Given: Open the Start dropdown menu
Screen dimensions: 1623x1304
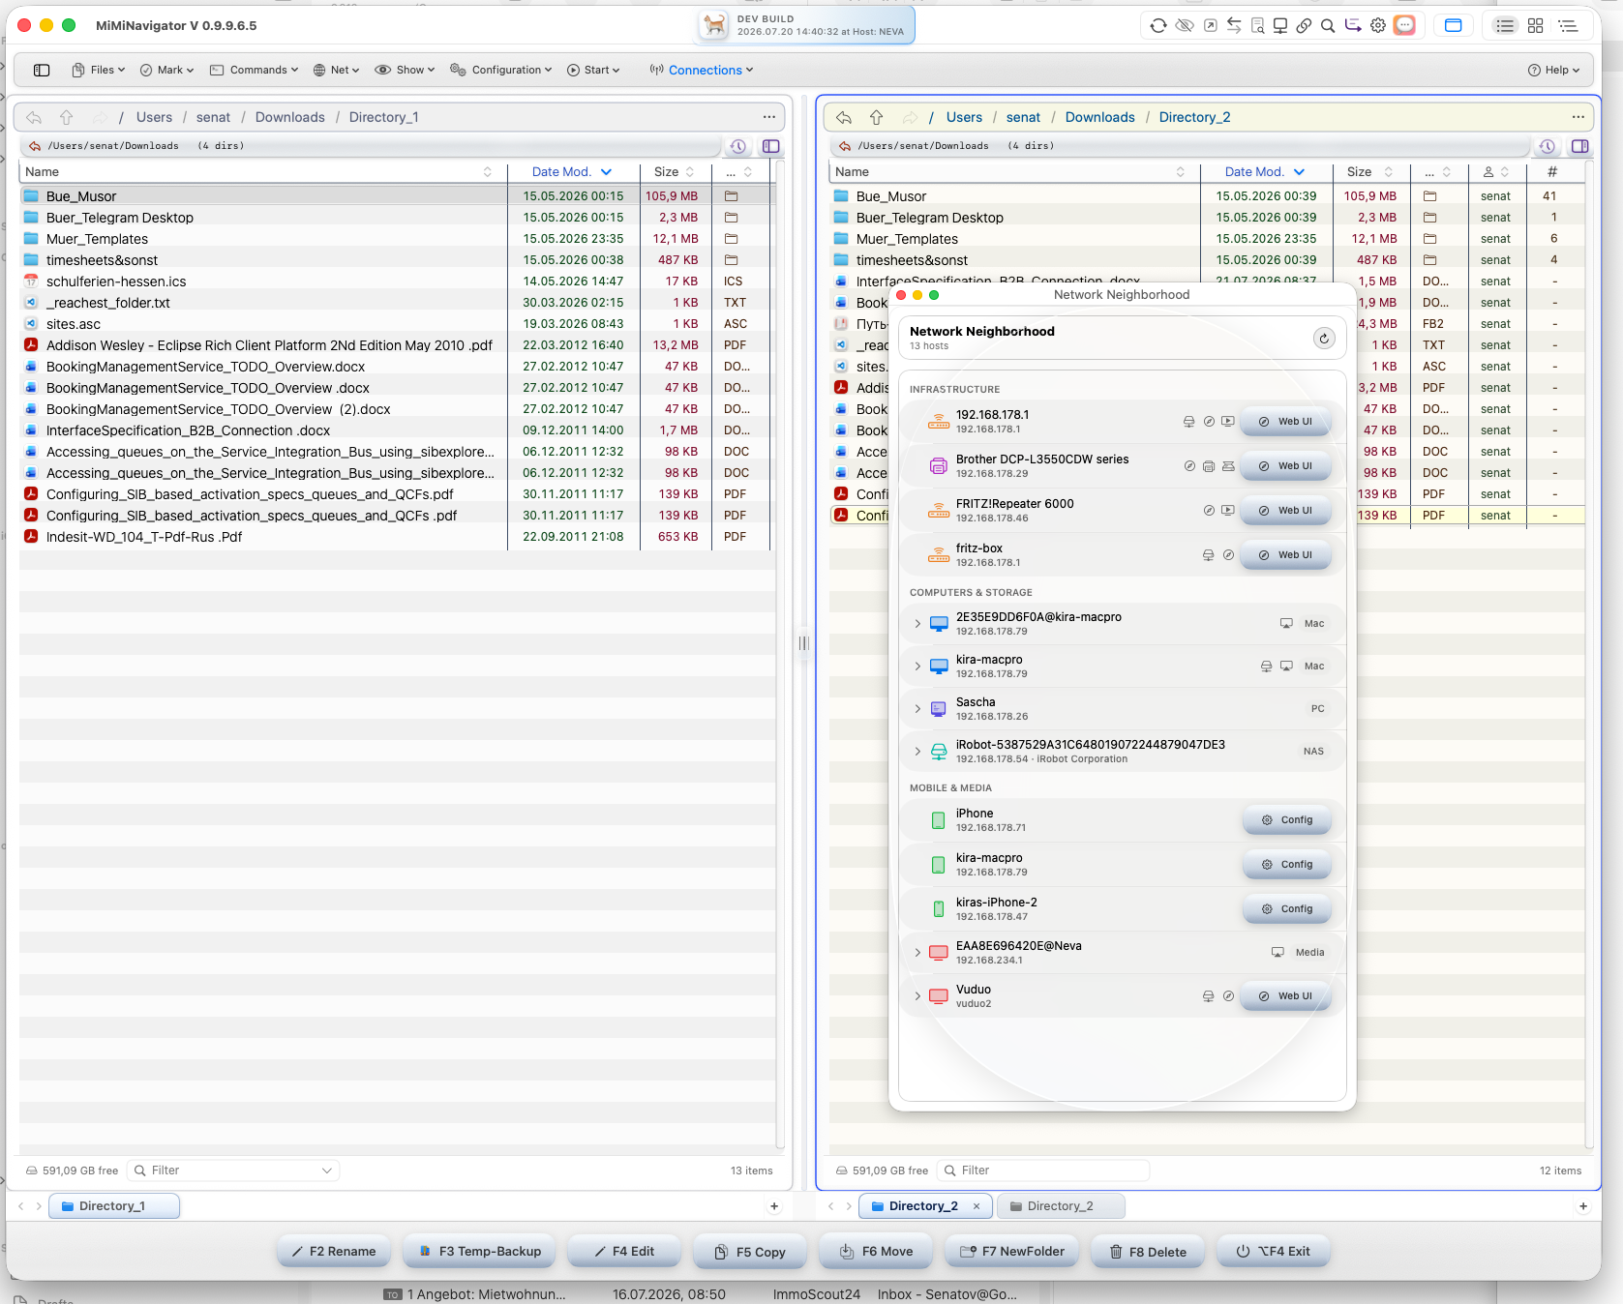Looking at the screenshot, I should (x=593, y=70).
